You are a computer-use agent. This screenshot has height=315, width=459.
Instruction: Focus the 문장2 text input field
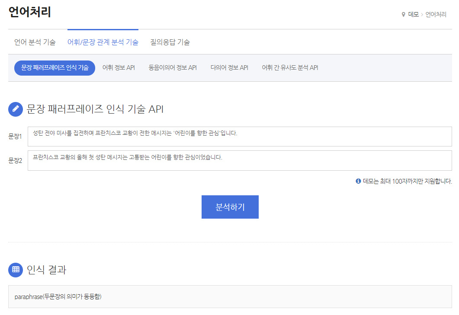(x=240, y=161)
